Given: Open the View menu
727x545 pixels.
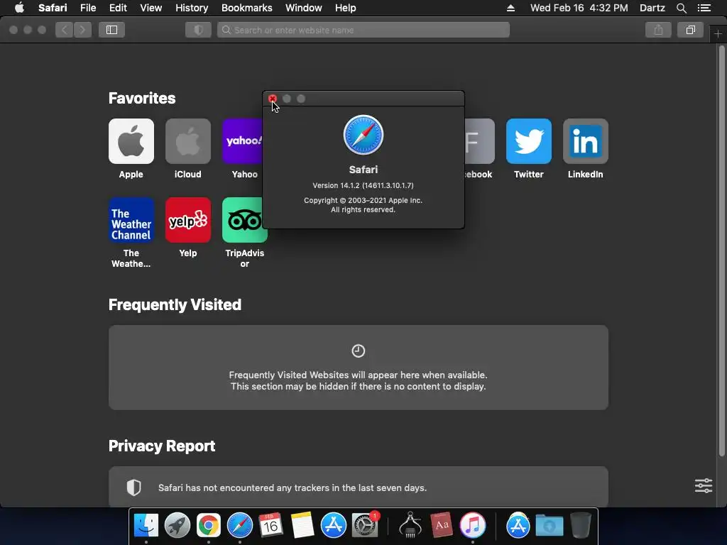Looking at the screenshot, I should tap(151, 8).
